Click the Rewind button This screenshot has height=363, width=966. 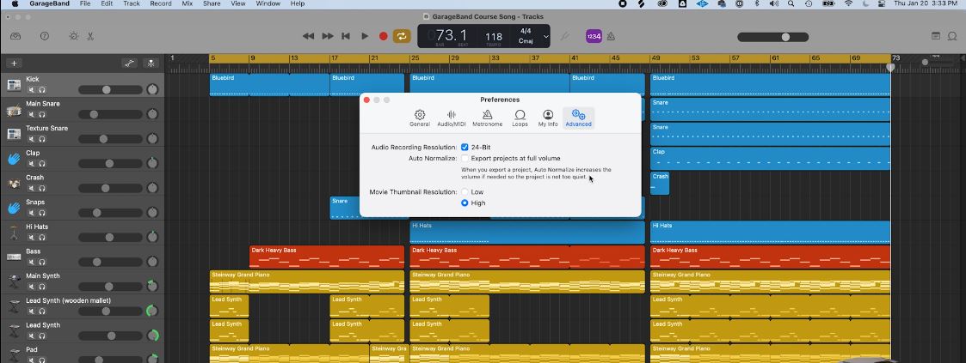[309, 36]
